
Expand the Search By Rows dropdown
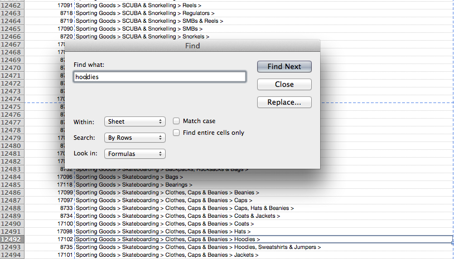pos(134,138)
